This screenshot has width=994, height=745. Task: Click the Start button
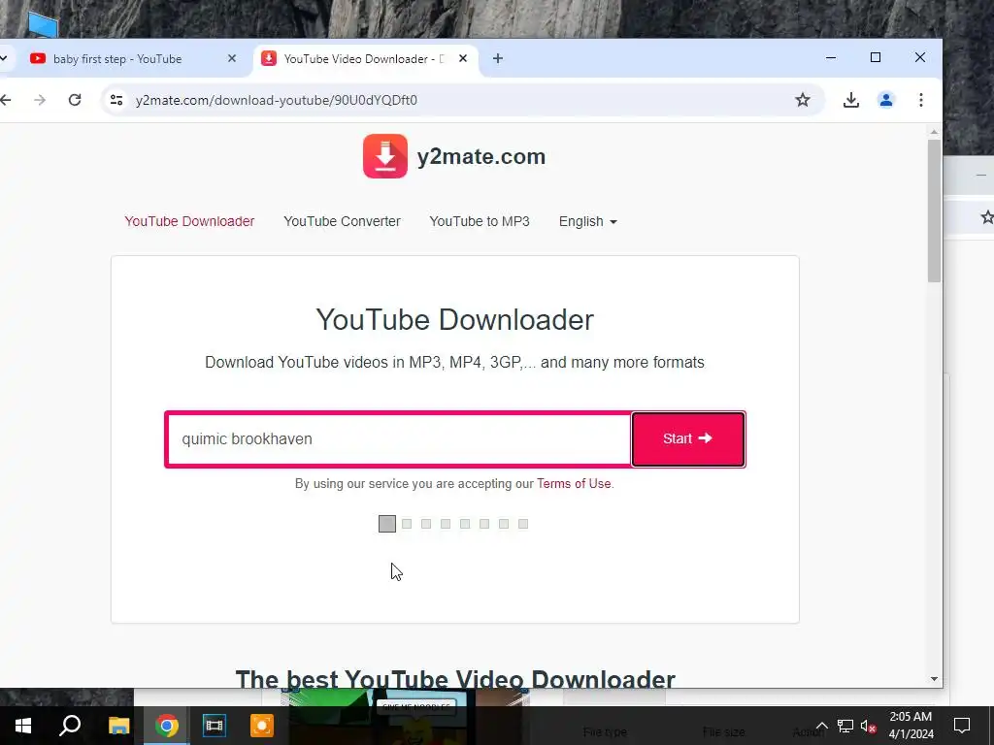(688, 439)
